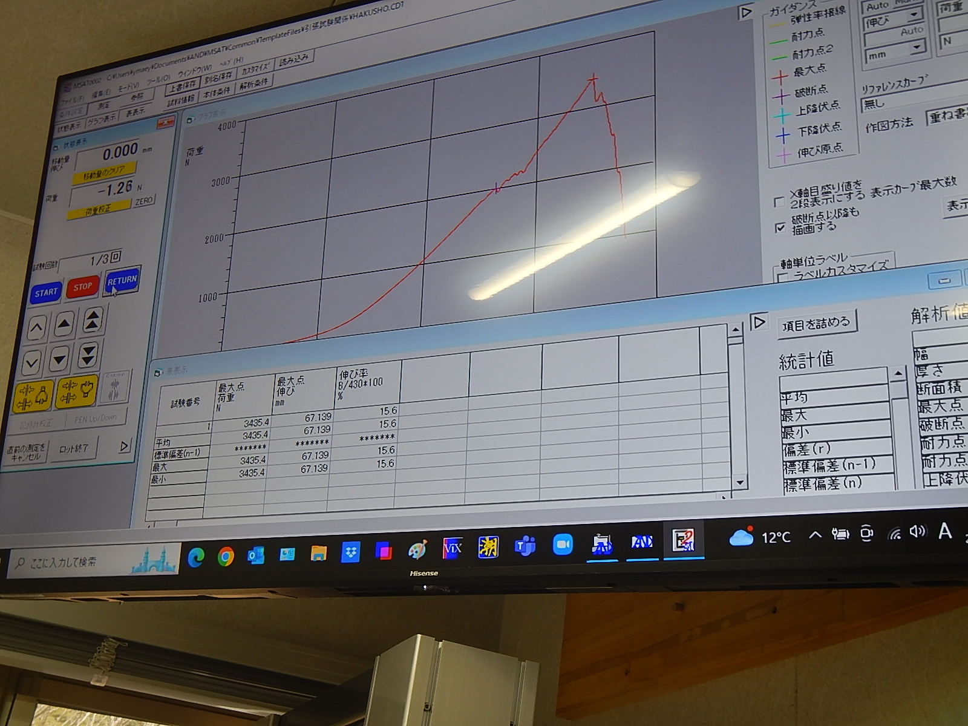Click the results table scroll-down arrow

coord(739,482)
